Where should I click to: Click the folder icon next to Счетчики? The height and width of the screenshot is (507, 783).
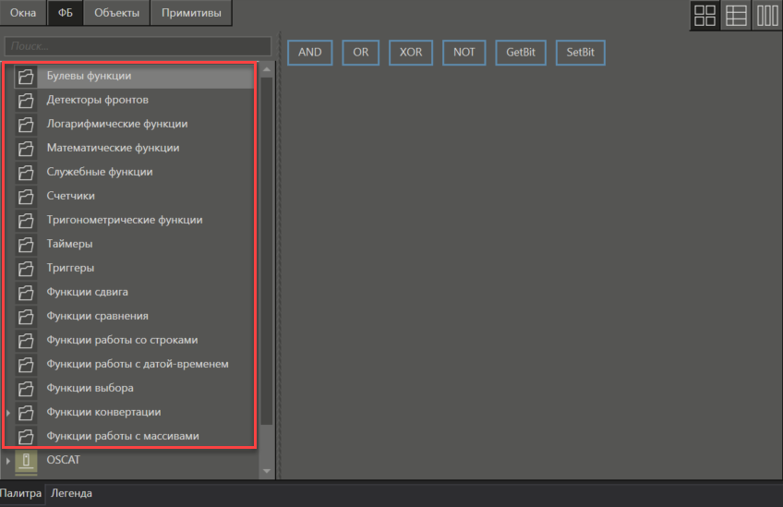pyautogui.click(x=26, y=196)
